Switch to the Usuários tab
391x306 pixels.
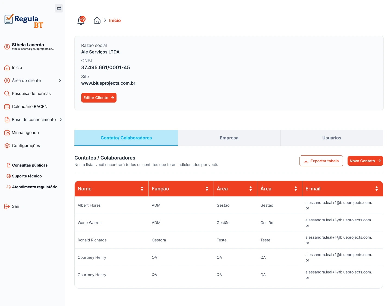332,138
